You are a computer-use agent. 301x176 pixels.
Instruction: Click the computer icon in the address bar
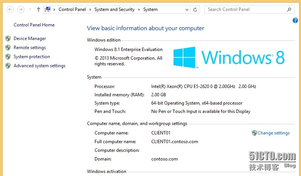pos(48,9)
